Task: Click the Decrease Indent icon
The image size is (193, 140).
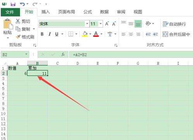Action: pyautogui.click(x=148, y=34)
